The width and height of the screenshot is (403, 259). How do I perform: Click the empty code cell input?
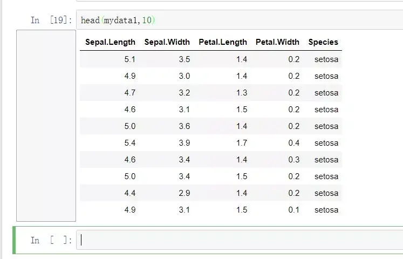(237, 240)
